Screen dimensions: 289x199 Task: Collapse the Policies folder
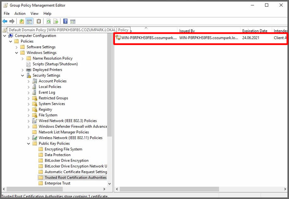[x=11, y=42]
